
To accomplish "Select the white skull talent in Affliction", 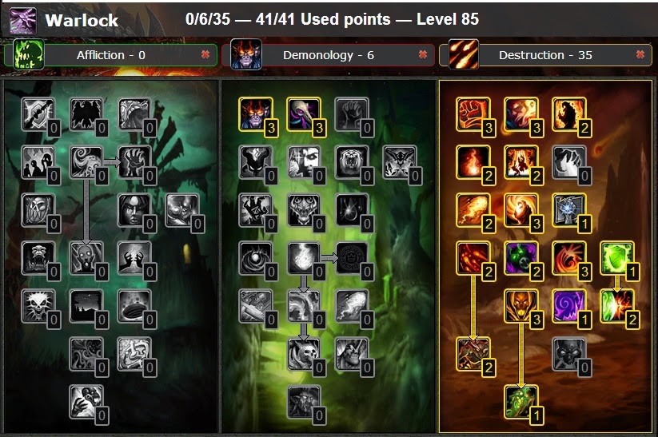I will (x=38, y=306).
